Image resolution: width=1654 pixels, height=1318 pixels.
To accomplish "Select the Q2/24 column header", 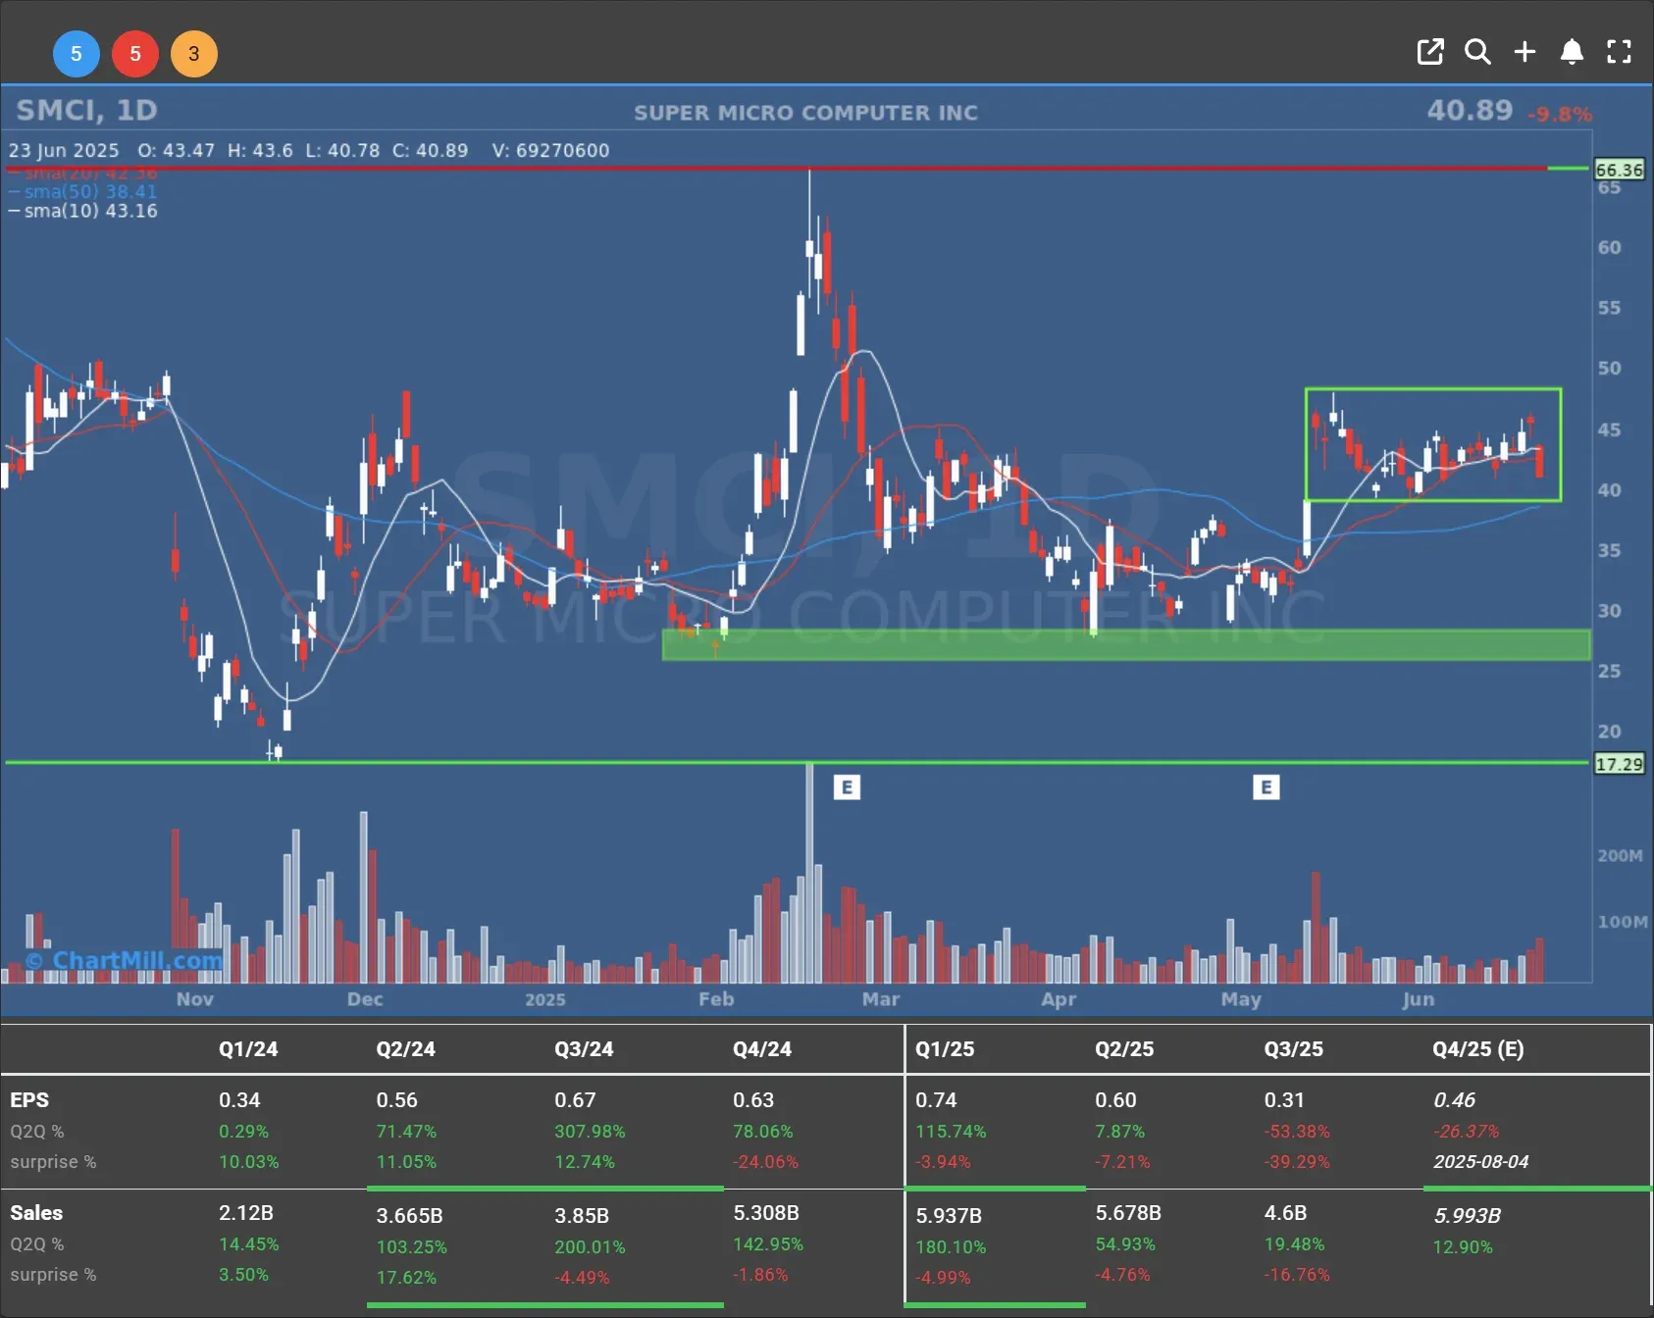I will (405, 1048).
